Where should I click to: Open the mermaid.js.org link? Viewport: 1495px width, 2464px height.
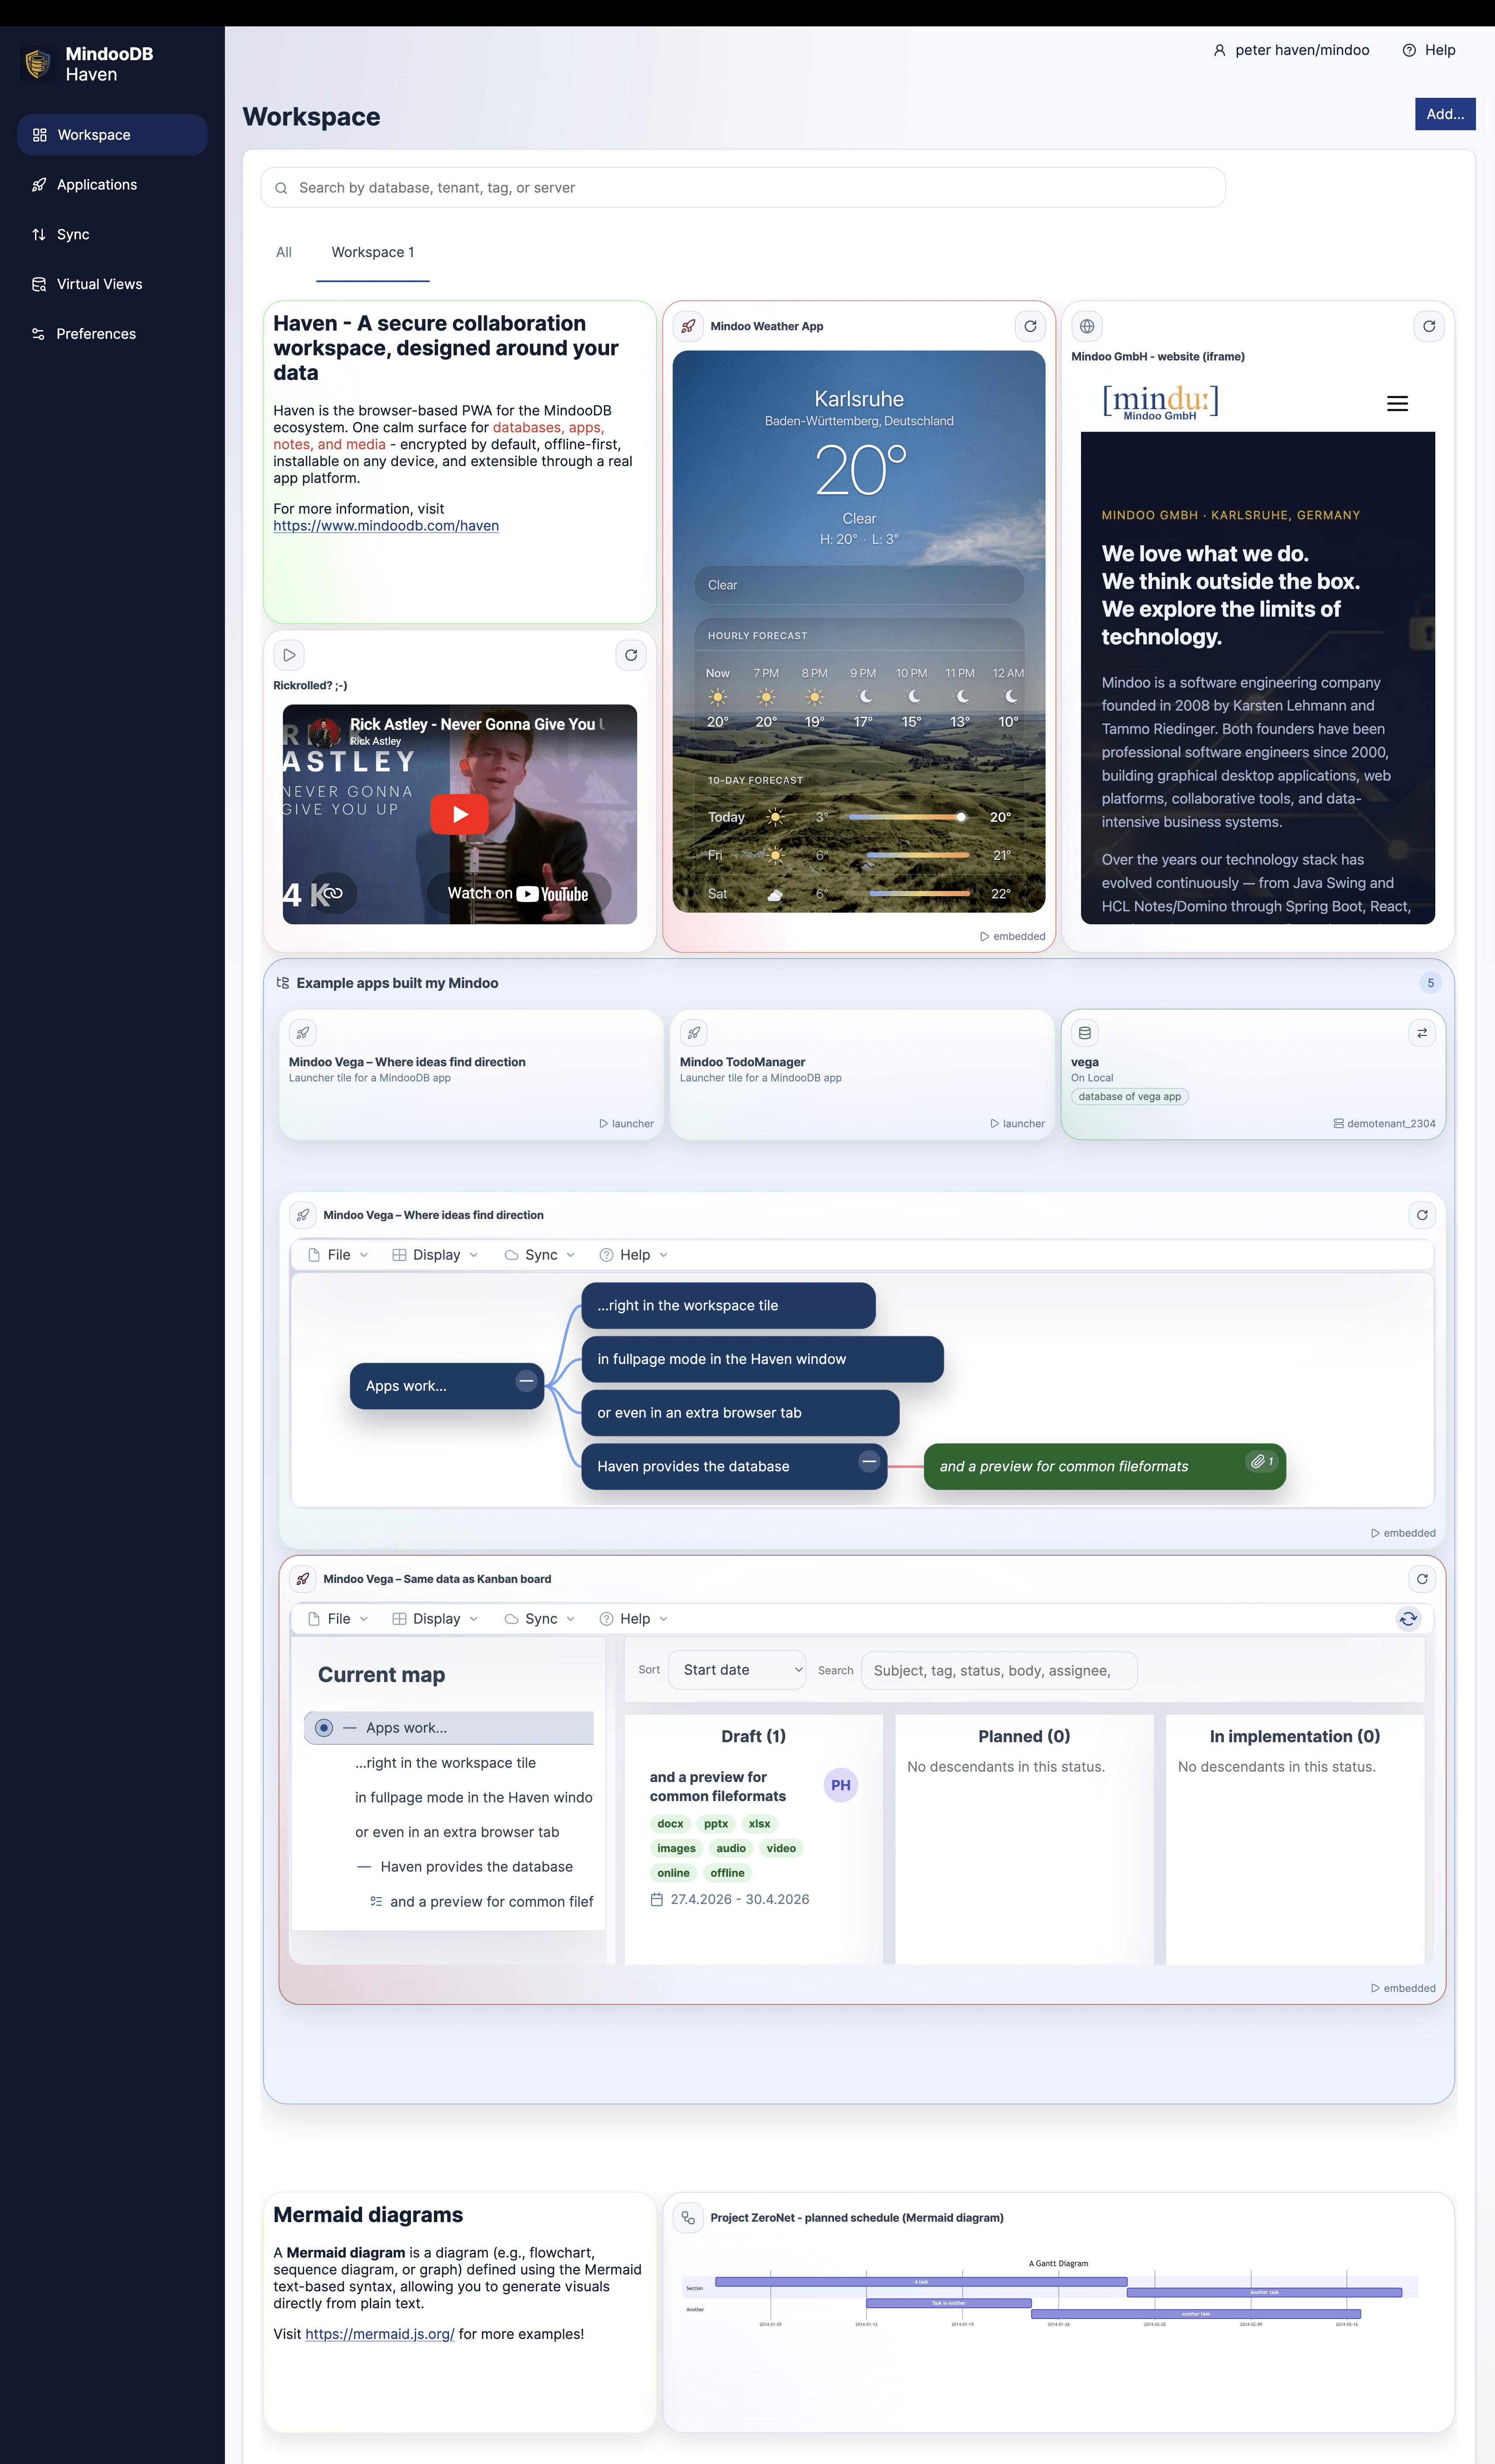click(380, 2334)
